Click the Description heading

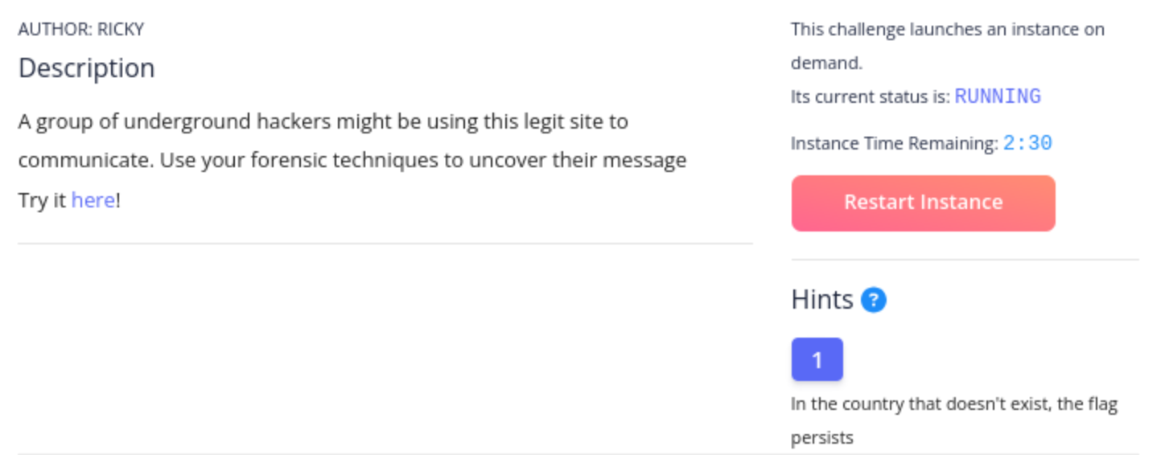[x=86, y=68]
